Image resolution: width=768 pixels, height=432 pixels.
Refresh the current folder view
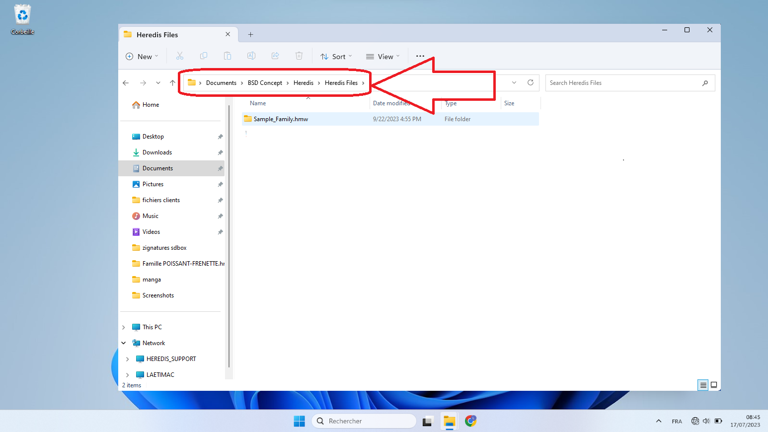[531, 83]
